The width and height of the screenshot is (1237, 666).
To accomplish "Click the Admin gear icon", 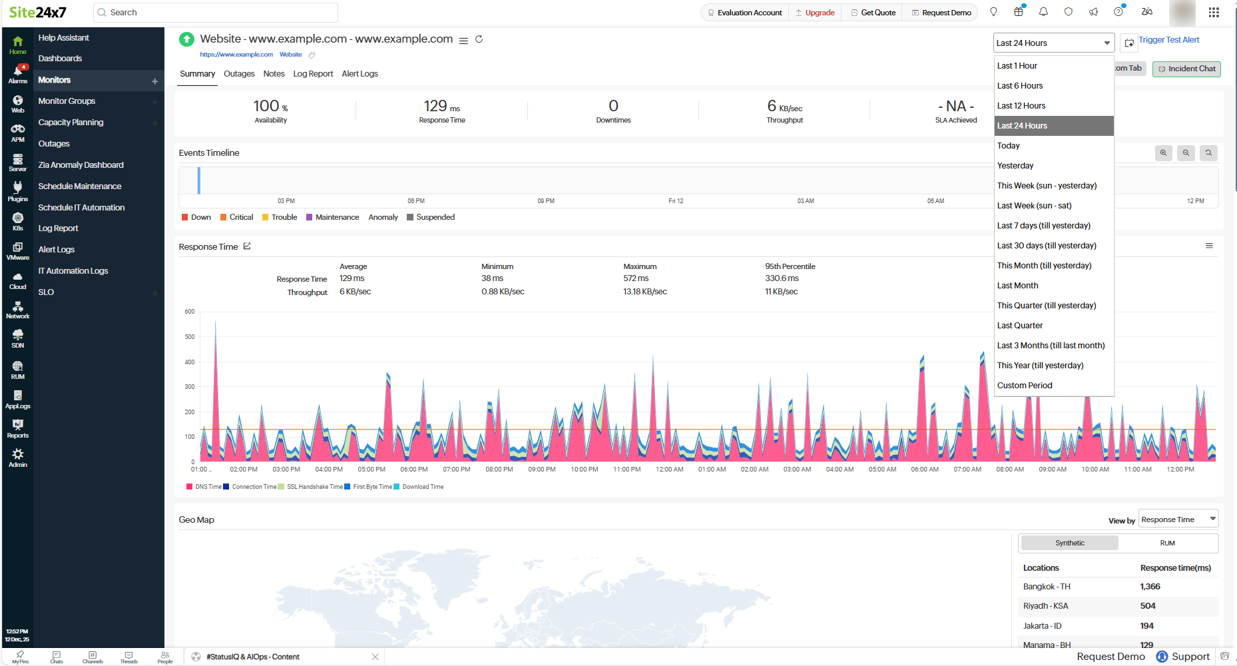I will pos(18,457).
